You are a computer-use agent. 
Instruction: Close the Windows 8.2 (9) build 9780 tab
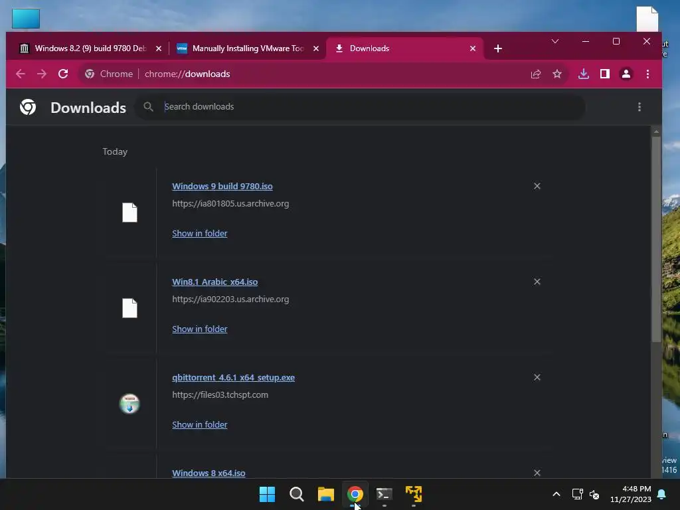pos(159,48)
